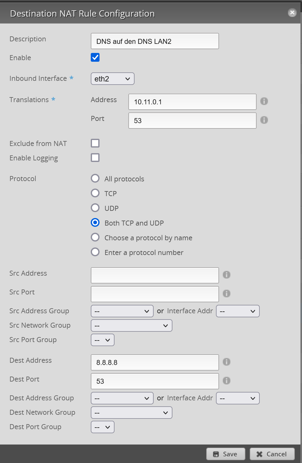Image resolution: width=302 pixels, height=463 pixels.
Task: Tick the Exclude from NAT checkbox
Action: point(95,143)
